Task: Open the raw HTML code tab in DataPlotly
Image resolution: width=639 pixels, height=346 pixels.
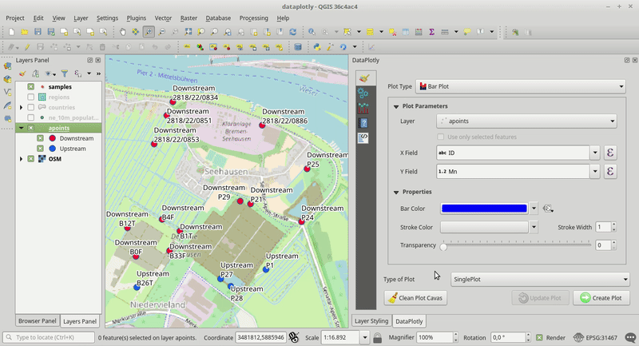Action: [x=364, y=137]
